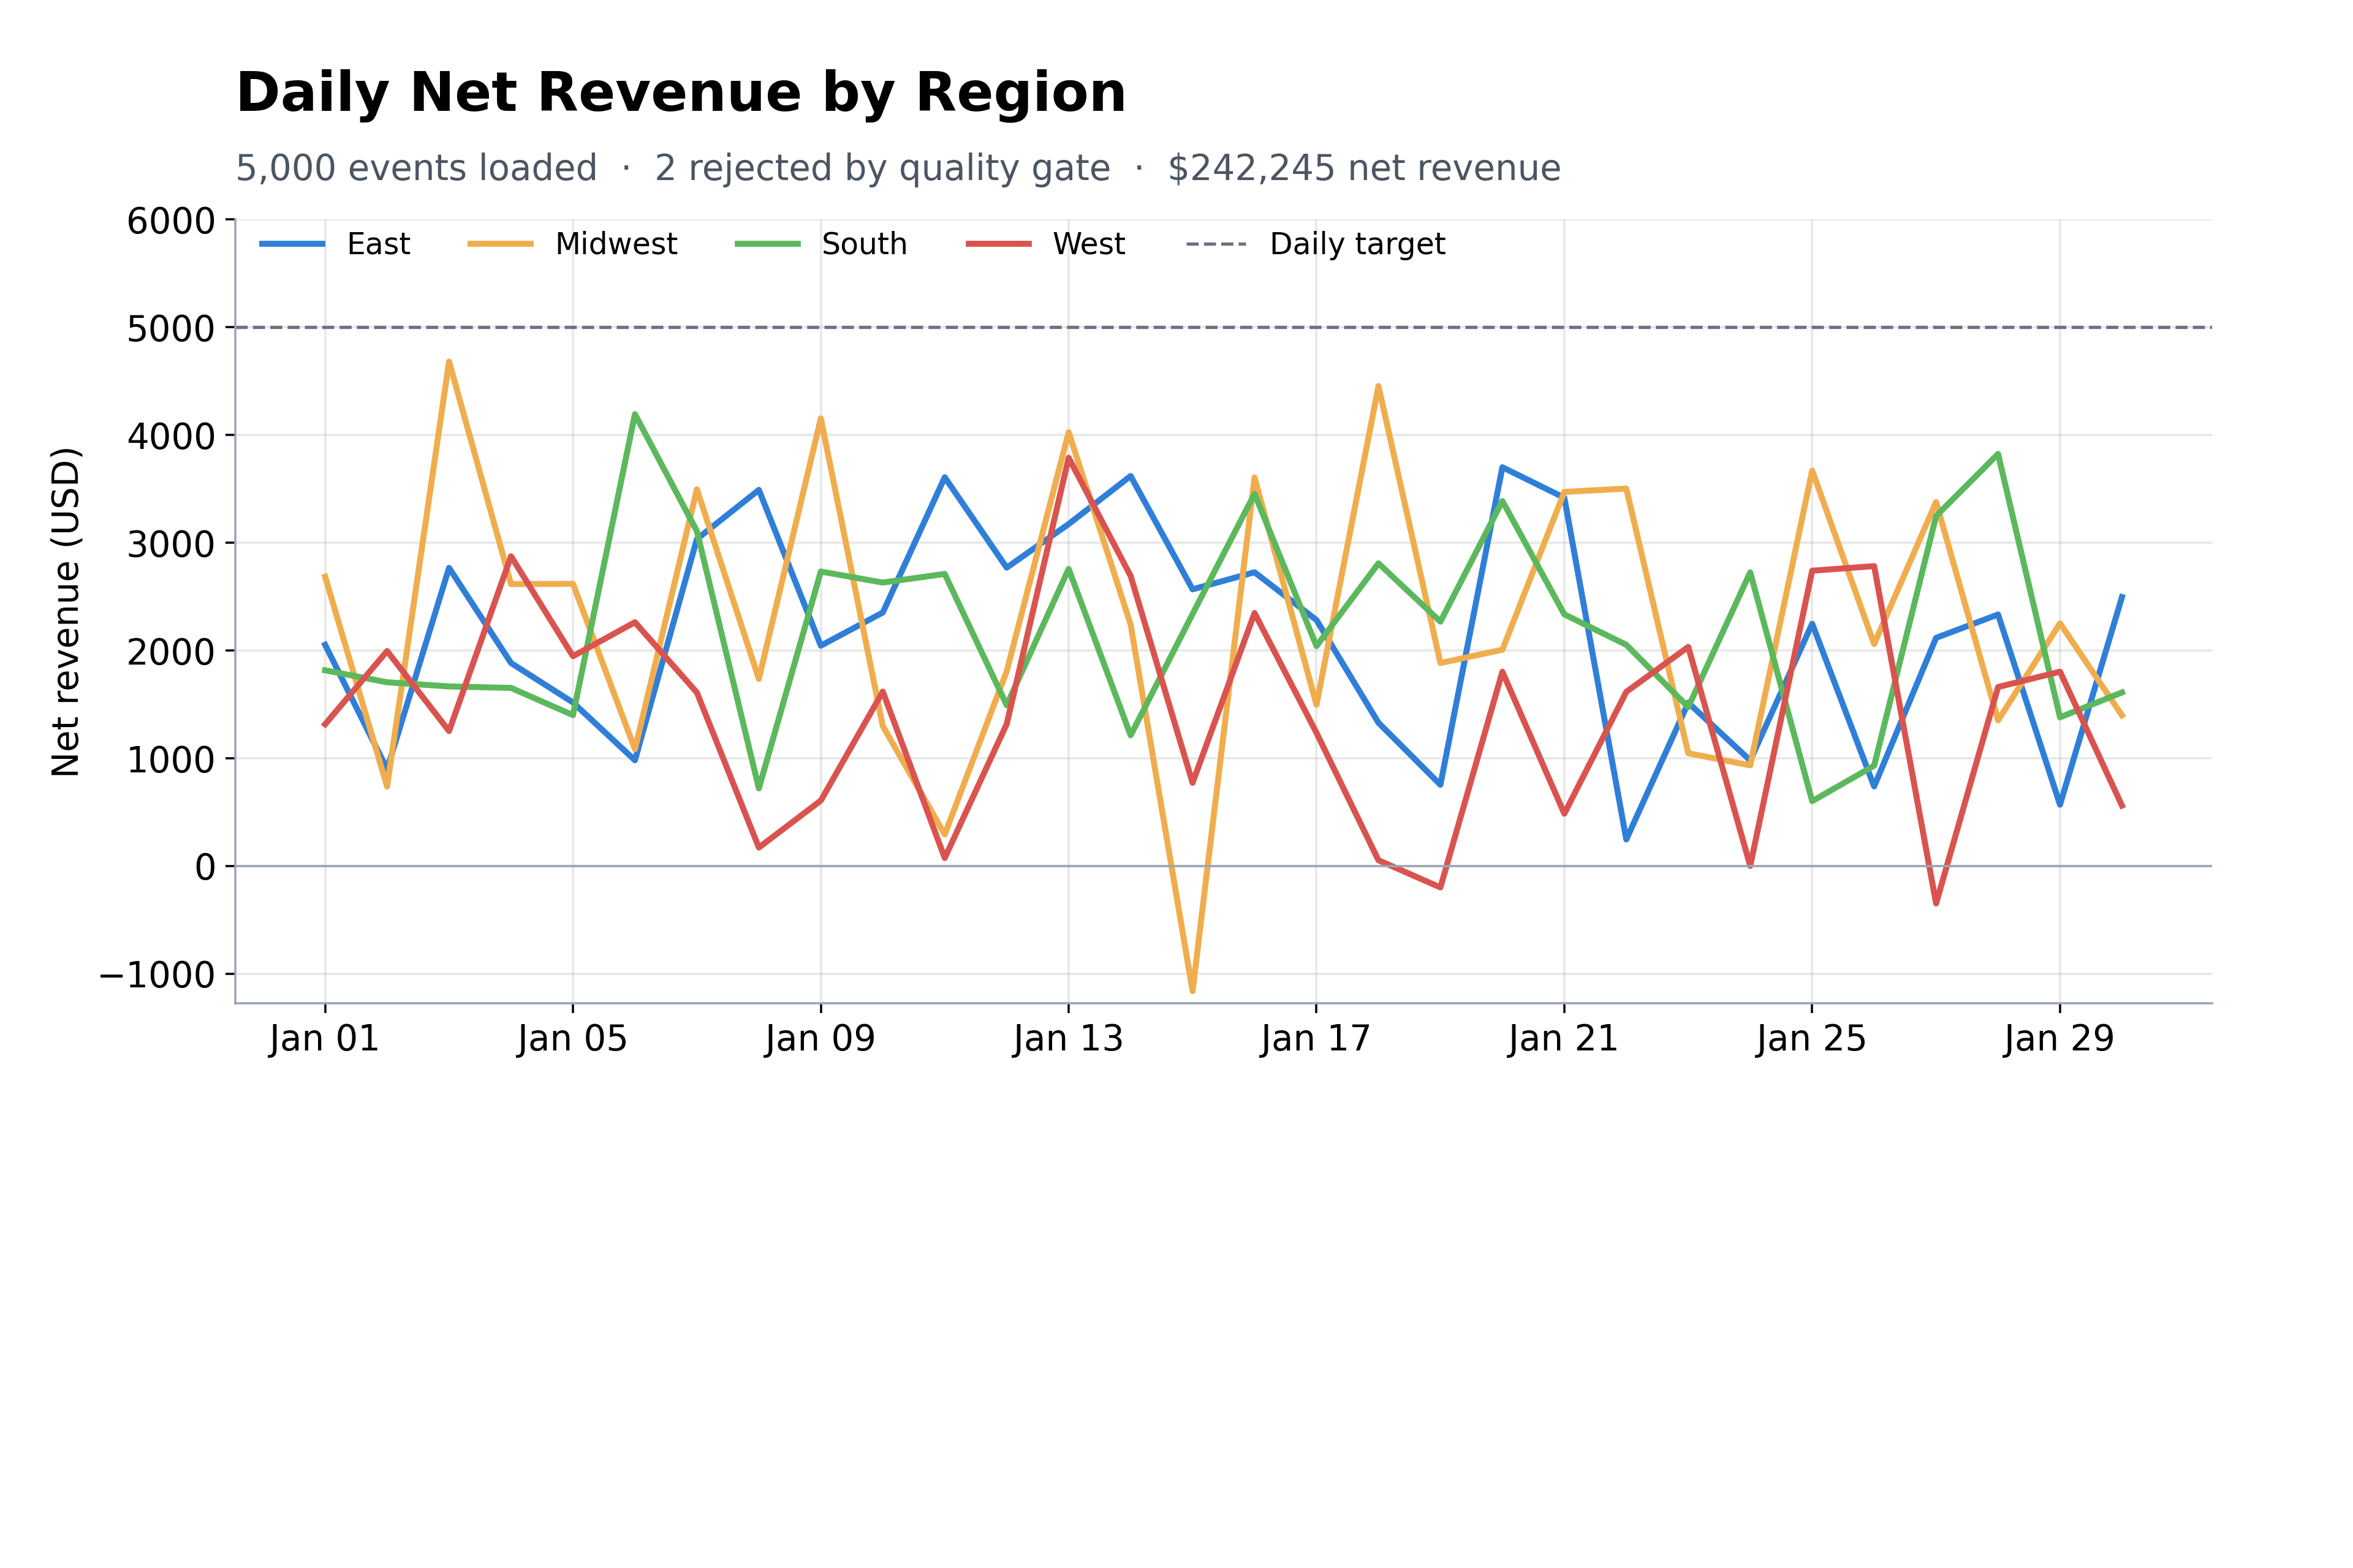Click the Midwest peak near 4450 on Jan 18
Screen dimensions: 2353x1568
1379,386
